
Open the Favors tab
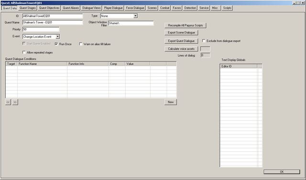click(x=177, y=8)
